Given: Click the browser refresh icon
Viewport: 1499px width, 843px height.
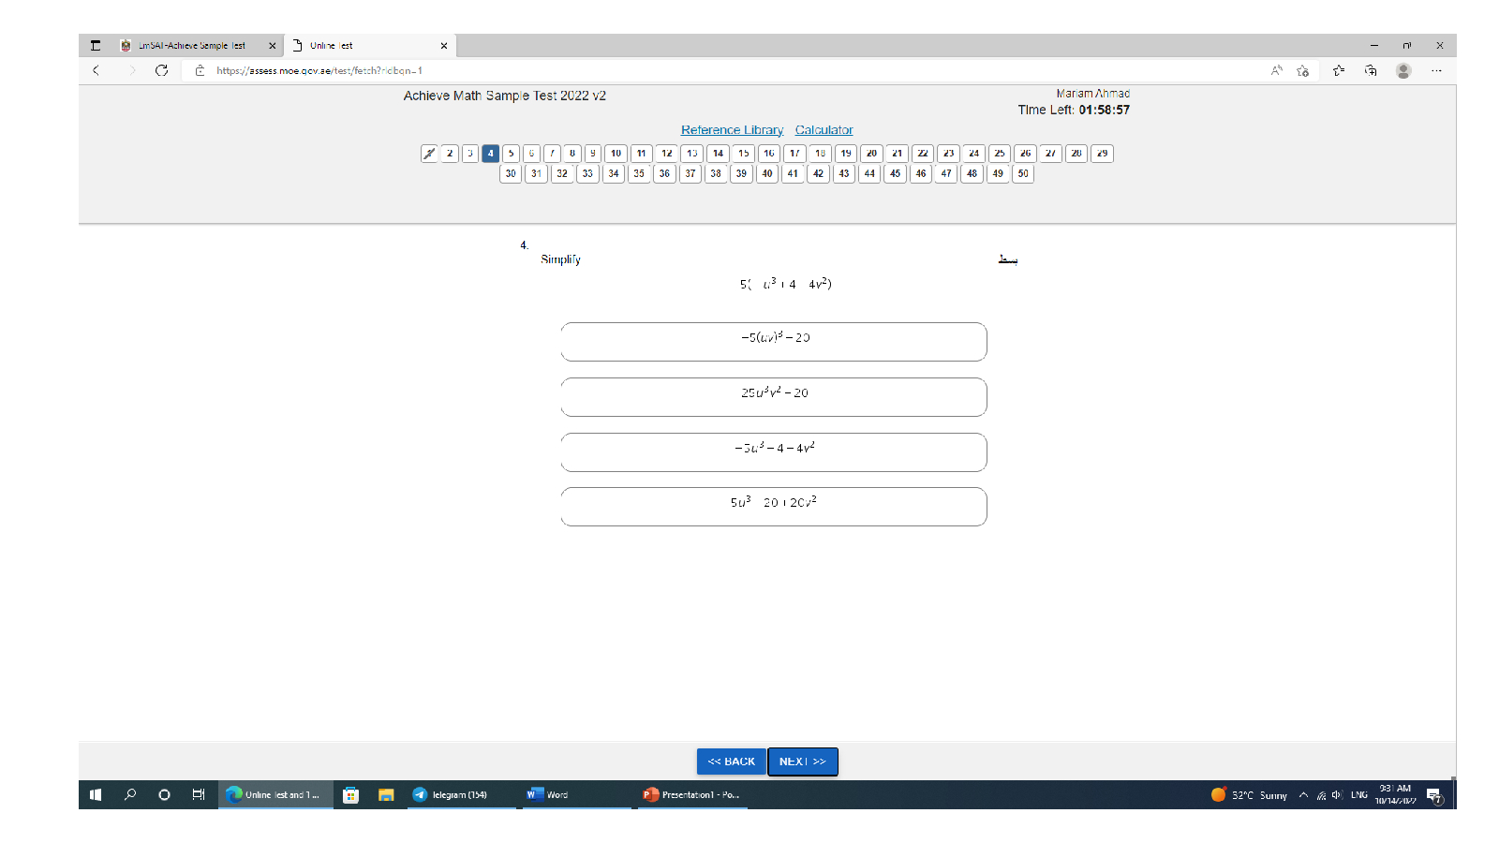Looking at the screenshot, I should click(161, 70).
